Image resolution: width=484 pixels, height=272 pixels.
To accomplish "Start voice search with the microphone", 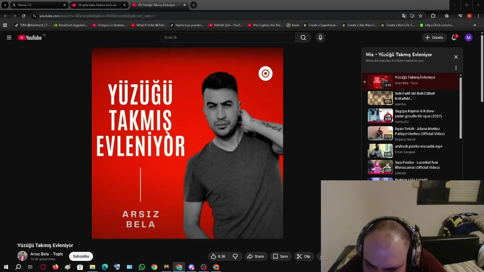I will point(320,37).
